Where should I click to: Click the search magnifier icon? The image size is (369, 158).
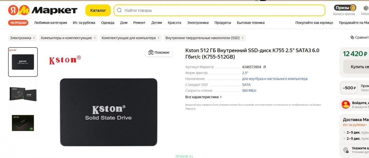(119, 10)
